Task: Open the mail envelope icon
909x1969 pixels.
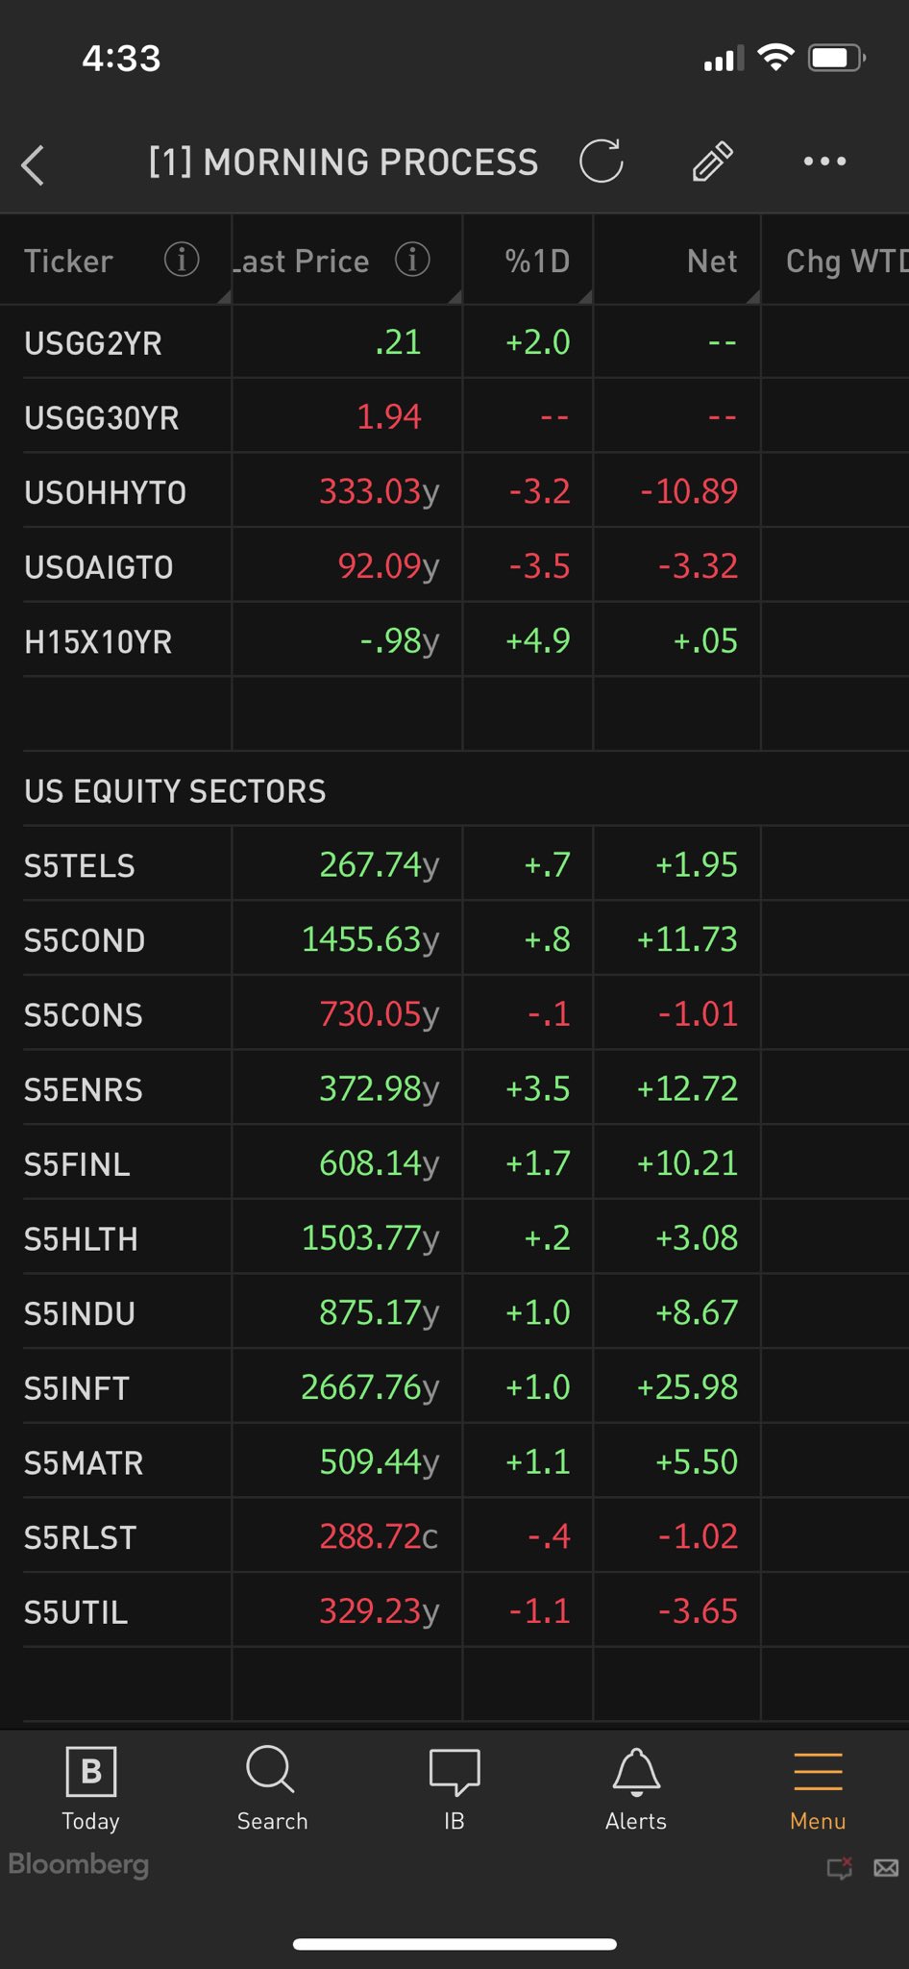Action: (885, 1868)
